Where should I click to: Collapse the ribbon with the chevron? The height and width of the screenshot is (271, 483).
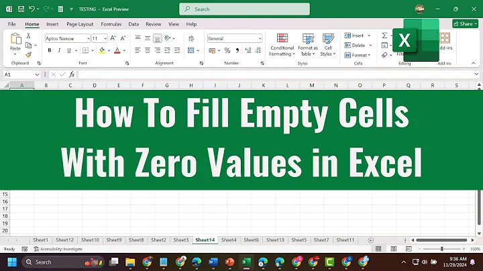tap(473, 63)
